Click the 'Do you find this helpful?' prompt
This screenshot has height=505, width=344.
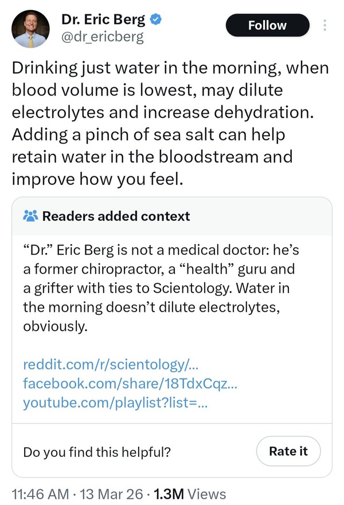click(x=97, y=451)
